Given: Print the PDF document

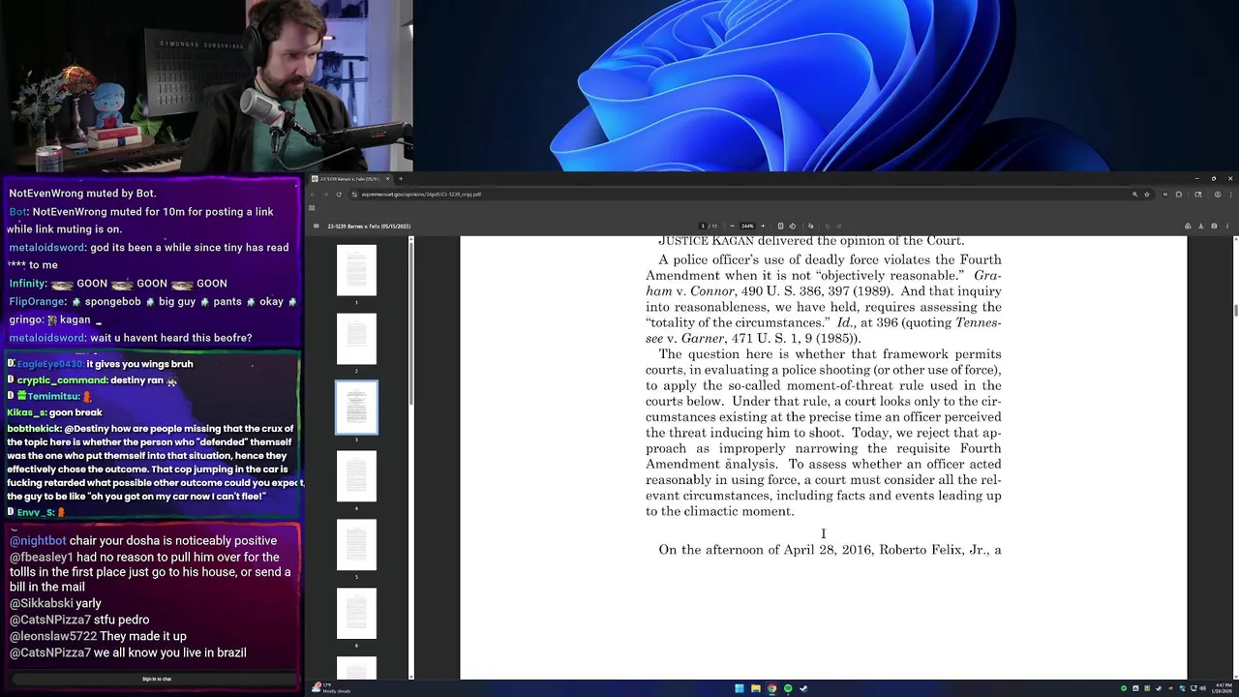Looking at the screenshot, I should pyautogui.click(x=1214, y=227).
